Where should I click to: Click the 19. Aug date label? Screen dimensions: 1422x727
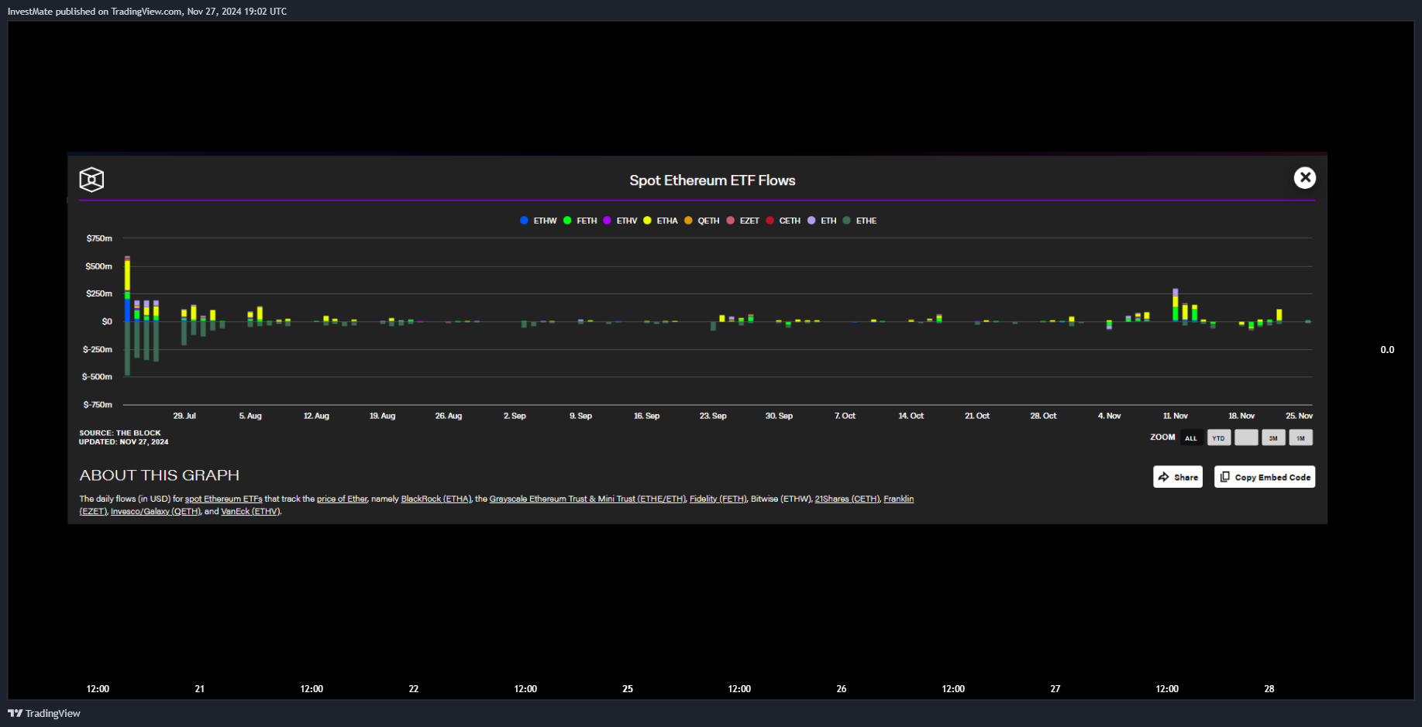382,416
